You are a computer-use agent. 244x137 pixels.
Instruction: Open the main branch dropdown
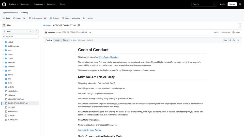18,31
